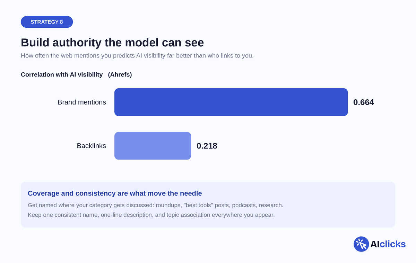
Task: Click the "Correlation with AI visibility" chart title
Action: 62,74
